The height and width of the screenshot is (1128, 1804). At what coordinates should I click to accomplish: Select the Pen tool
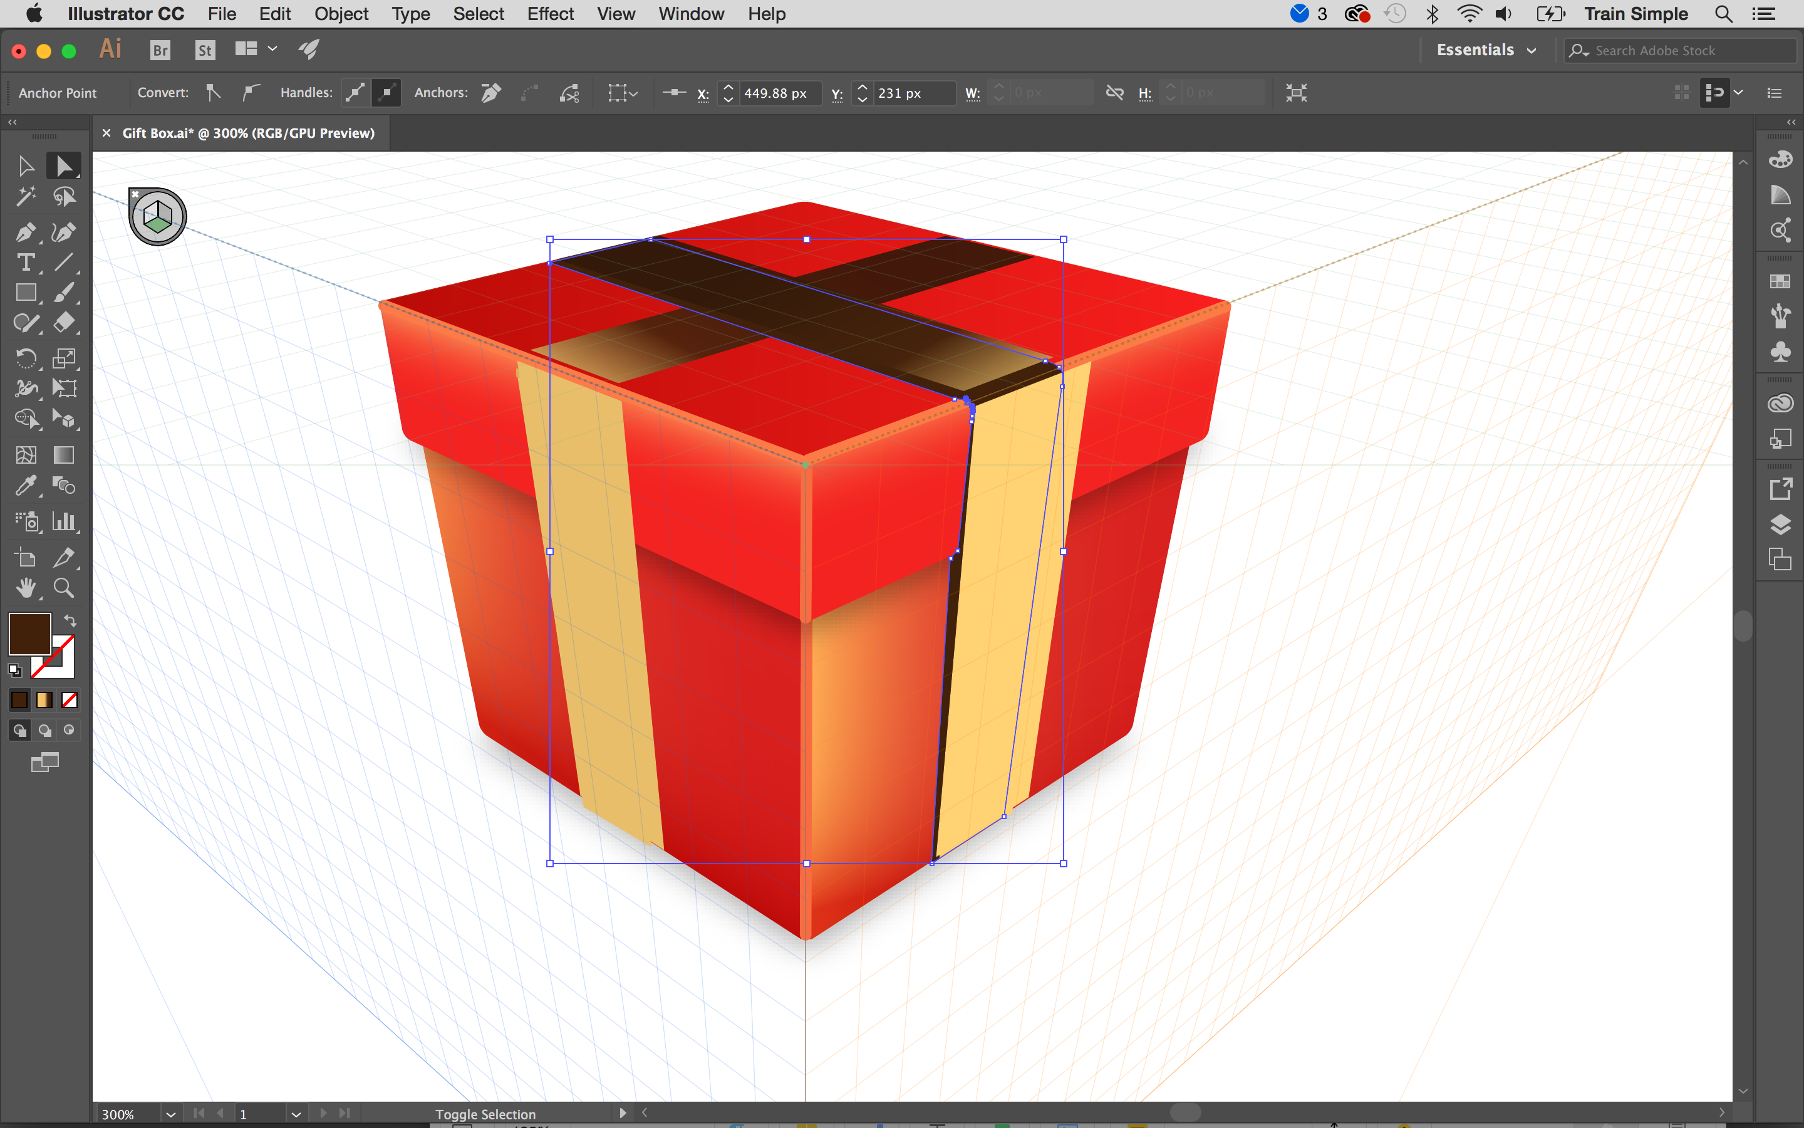point(24,230)
